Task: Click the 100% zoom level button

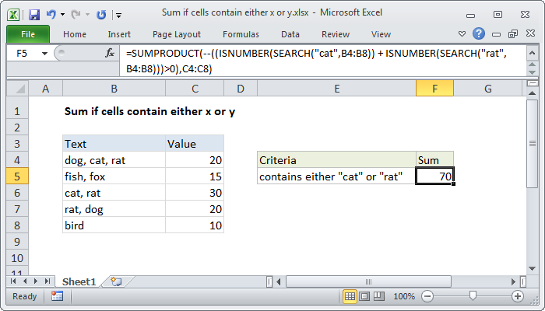Action: 403,296
